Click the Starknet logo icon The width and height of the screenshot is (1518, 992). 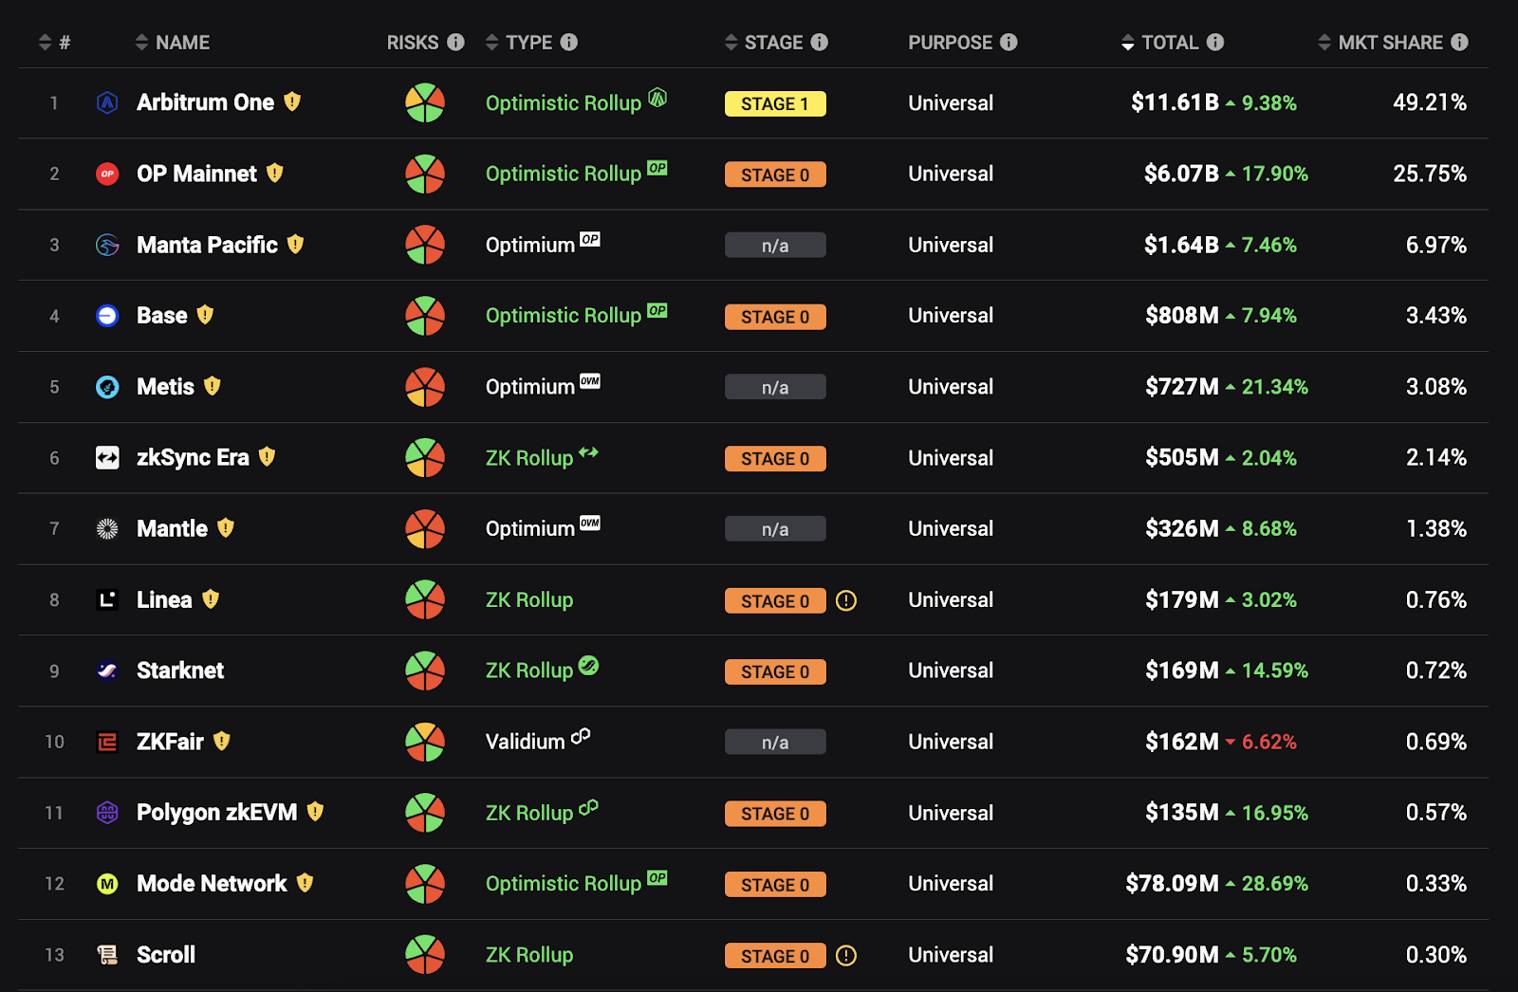point(107,671)
